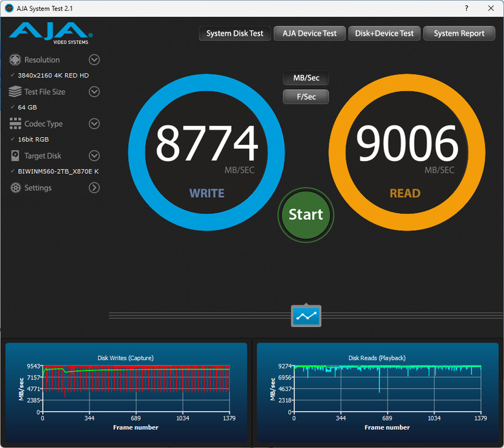The width and height of the screenshot is (504, 448).
Task: Click the Target Disk label
Action: click(x=43, y=156)
